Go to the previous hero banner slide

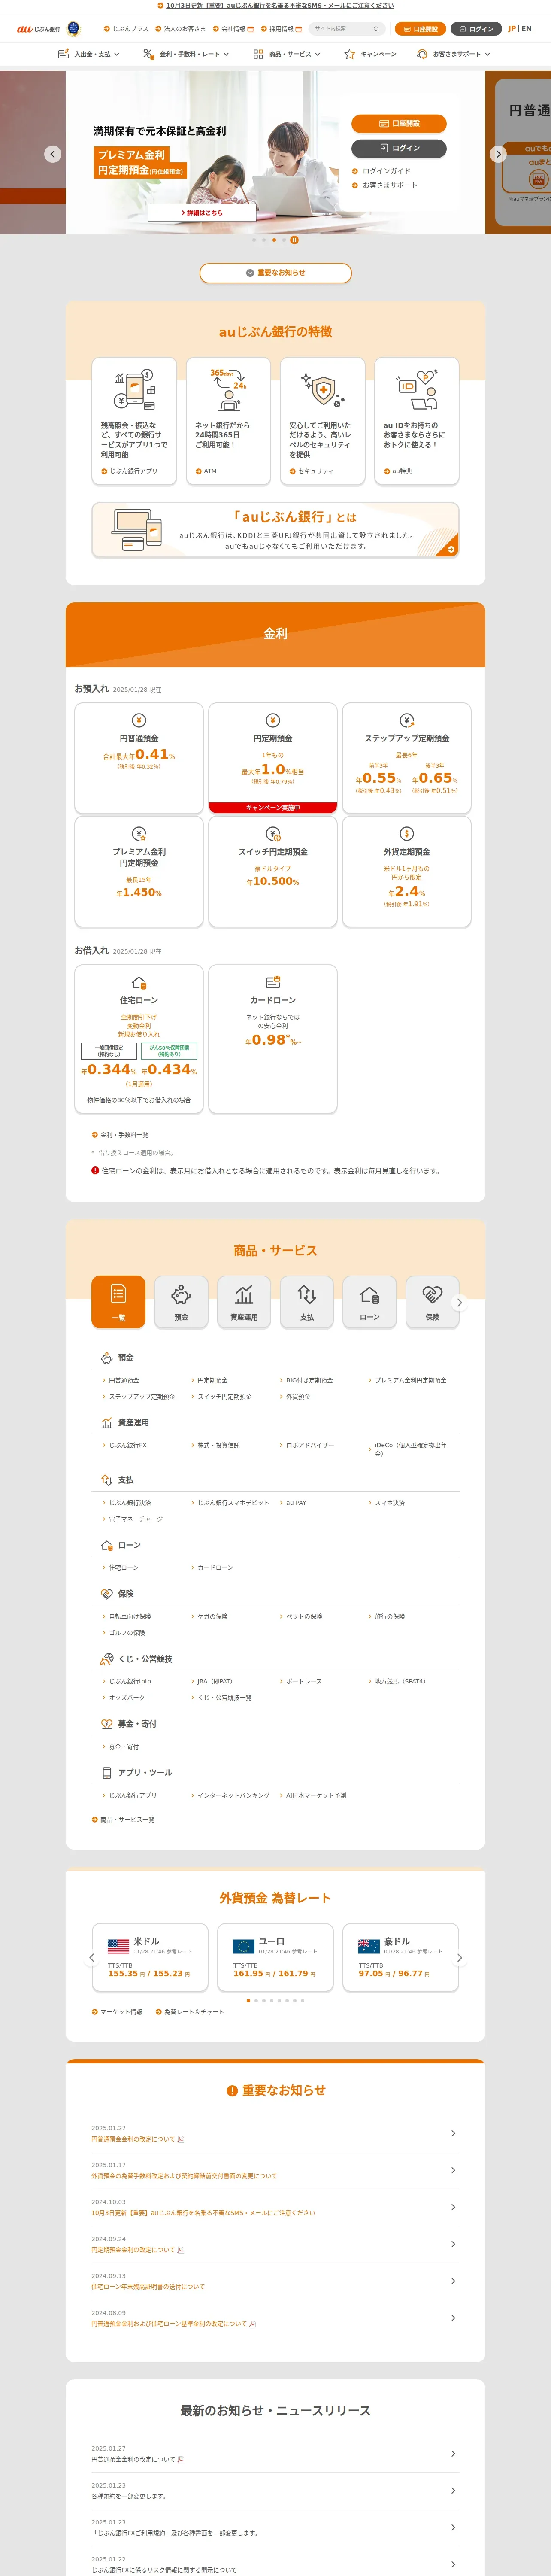53,154
